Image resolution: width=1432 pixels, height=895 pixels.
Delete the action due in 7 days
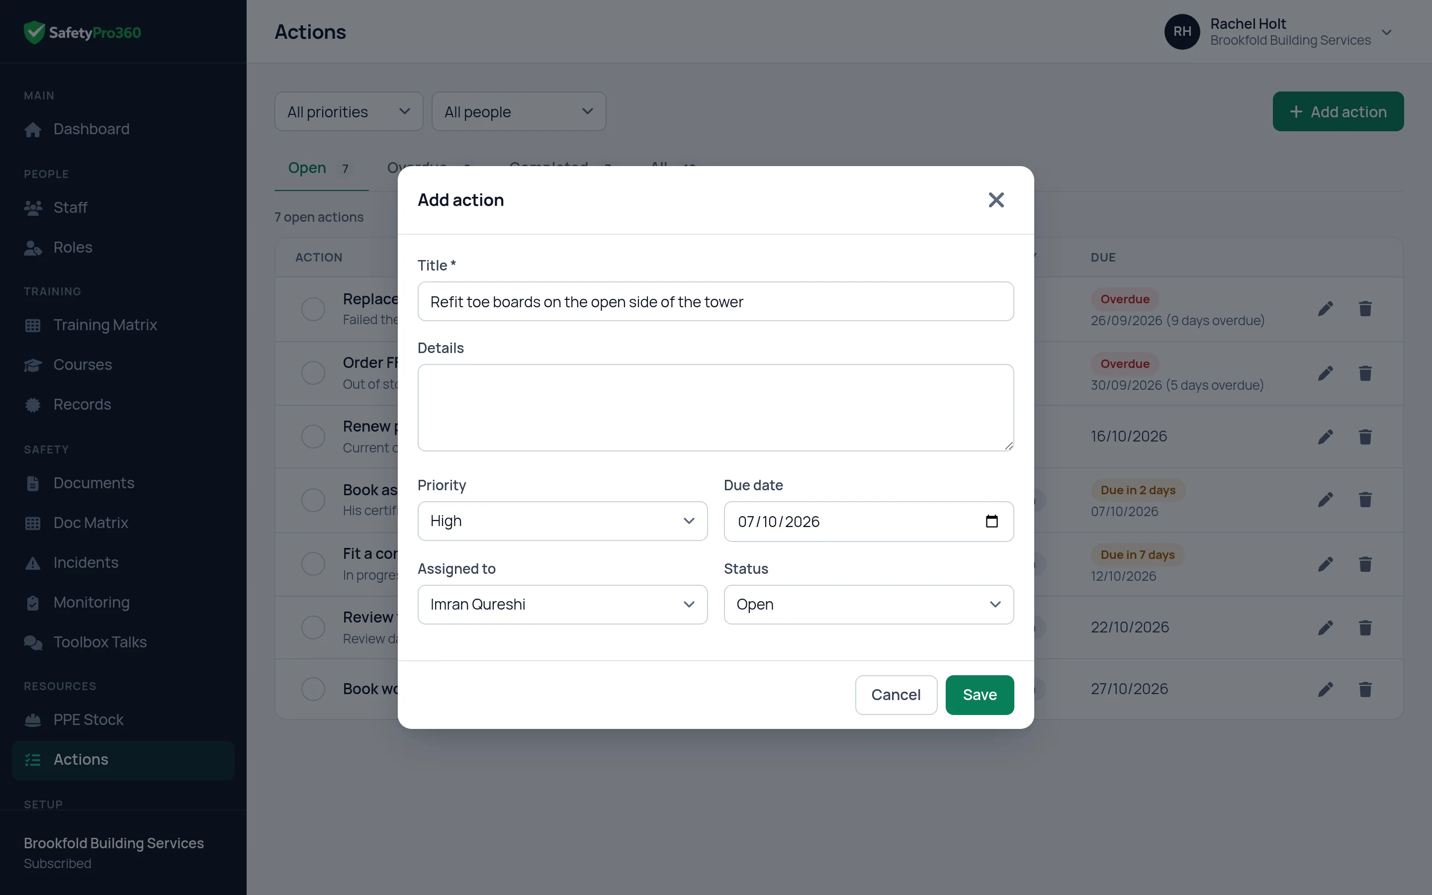(1365, 564)
